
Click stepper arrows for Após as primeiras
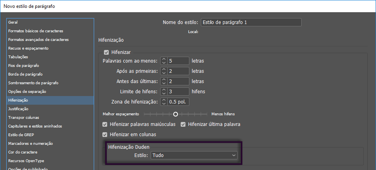(164, 71)
